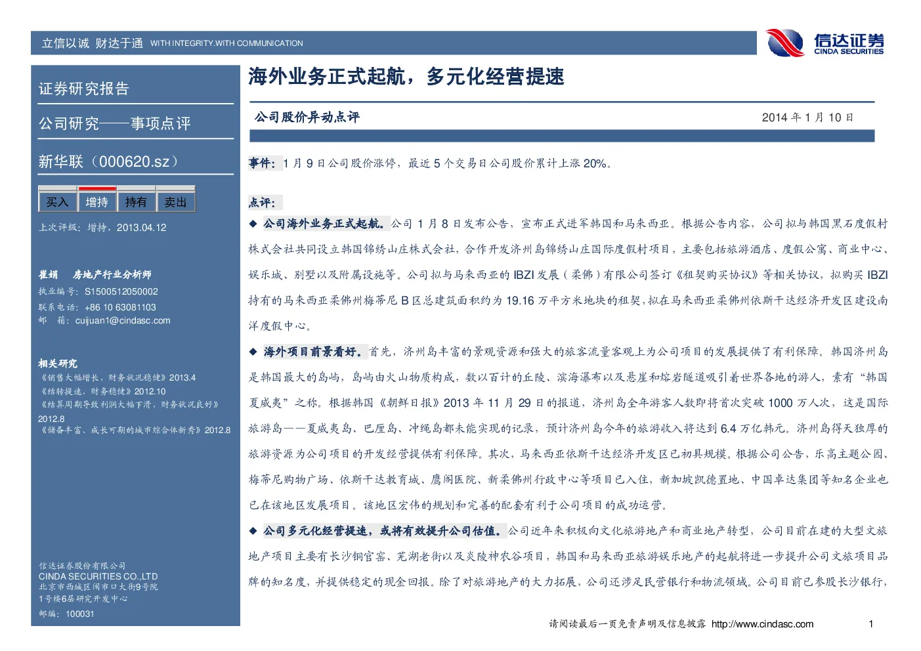Click related report 《结算周期导致利润大幅下滑，财务状况良好》

tap(129, 405)
